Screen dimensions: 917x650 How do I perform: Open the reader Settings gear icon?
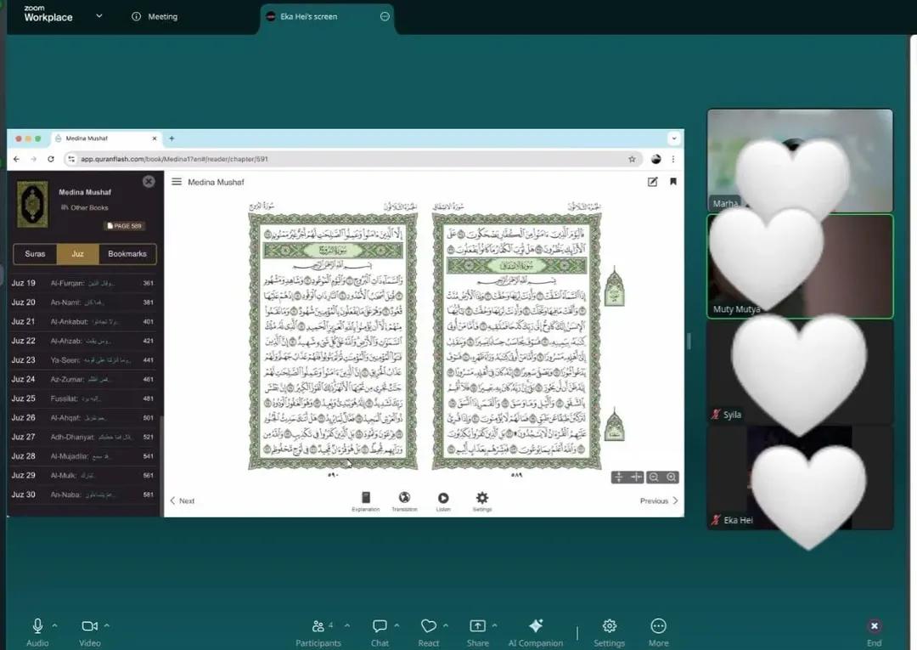pyautogui.click(x=482, y=499)
